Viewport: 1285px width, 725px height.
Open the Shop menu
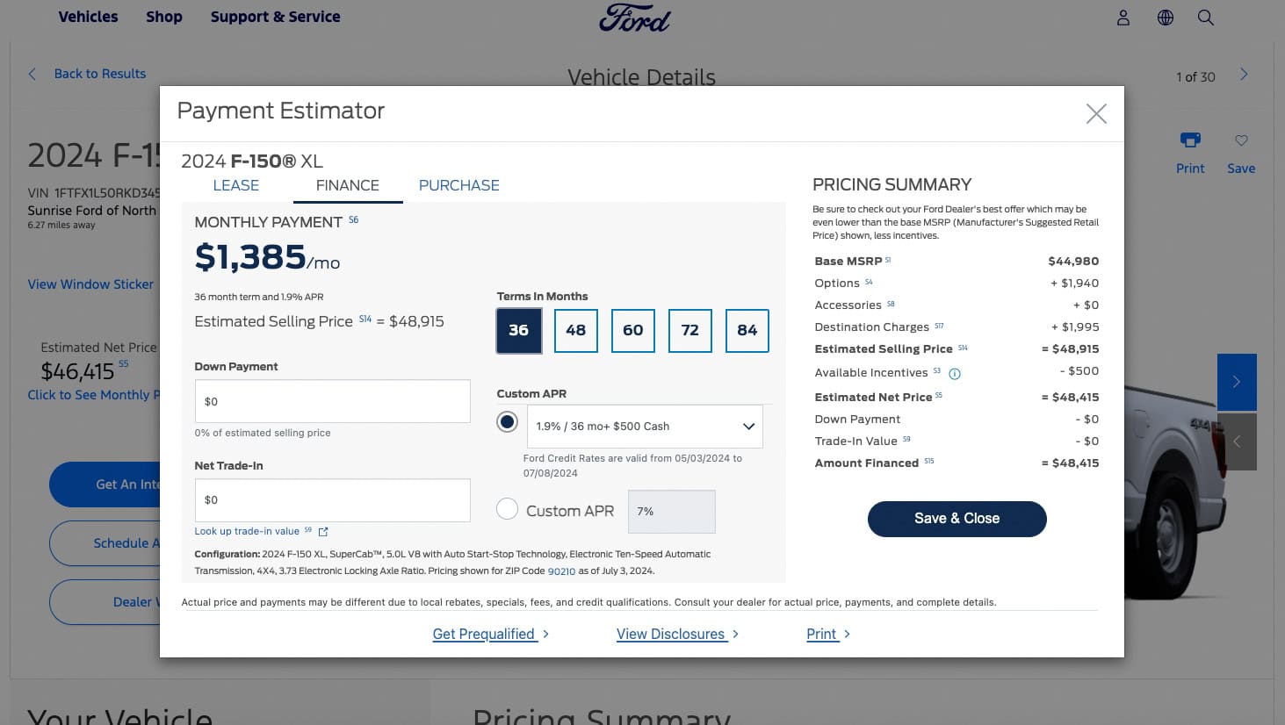(164, 17)
